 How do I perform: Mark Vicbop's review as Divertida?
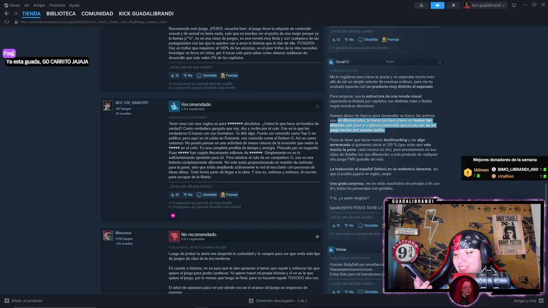click(368, 292)
